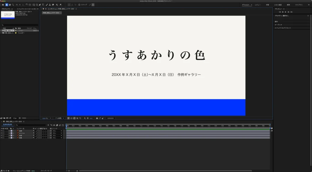Open the viewer magnification dropdown

[x=50, y=118]
